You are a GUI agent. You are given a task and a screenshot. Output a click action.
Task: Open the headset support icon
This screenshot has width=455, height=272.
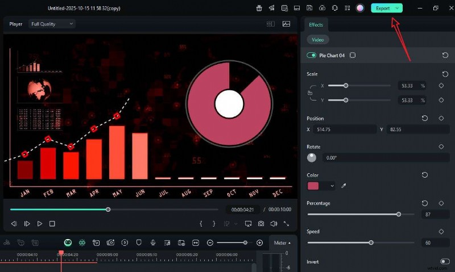click(335, 8)
